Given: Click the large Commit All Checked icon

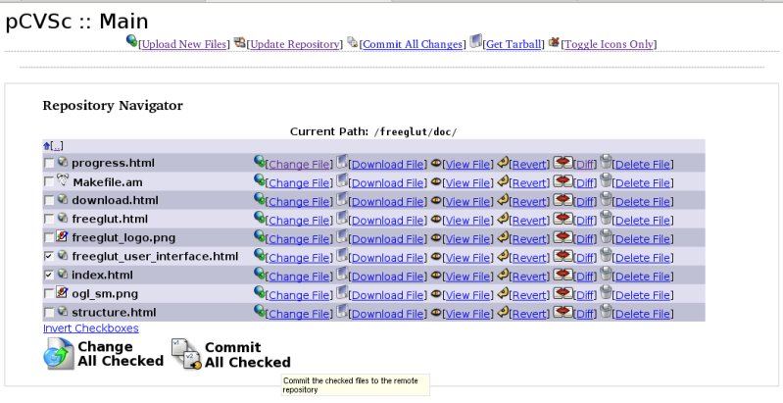Looking at the screenshot, I should (x=185, y=354).
